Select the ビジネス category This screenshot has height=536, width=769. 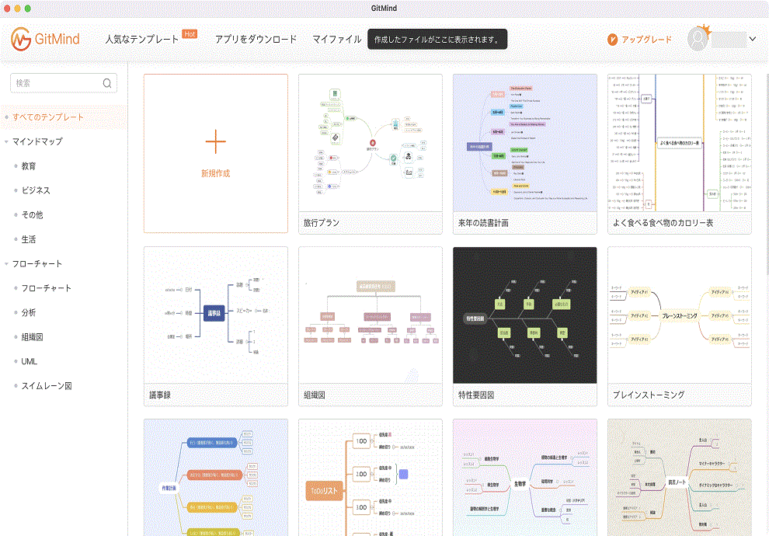tap(35, 190)
